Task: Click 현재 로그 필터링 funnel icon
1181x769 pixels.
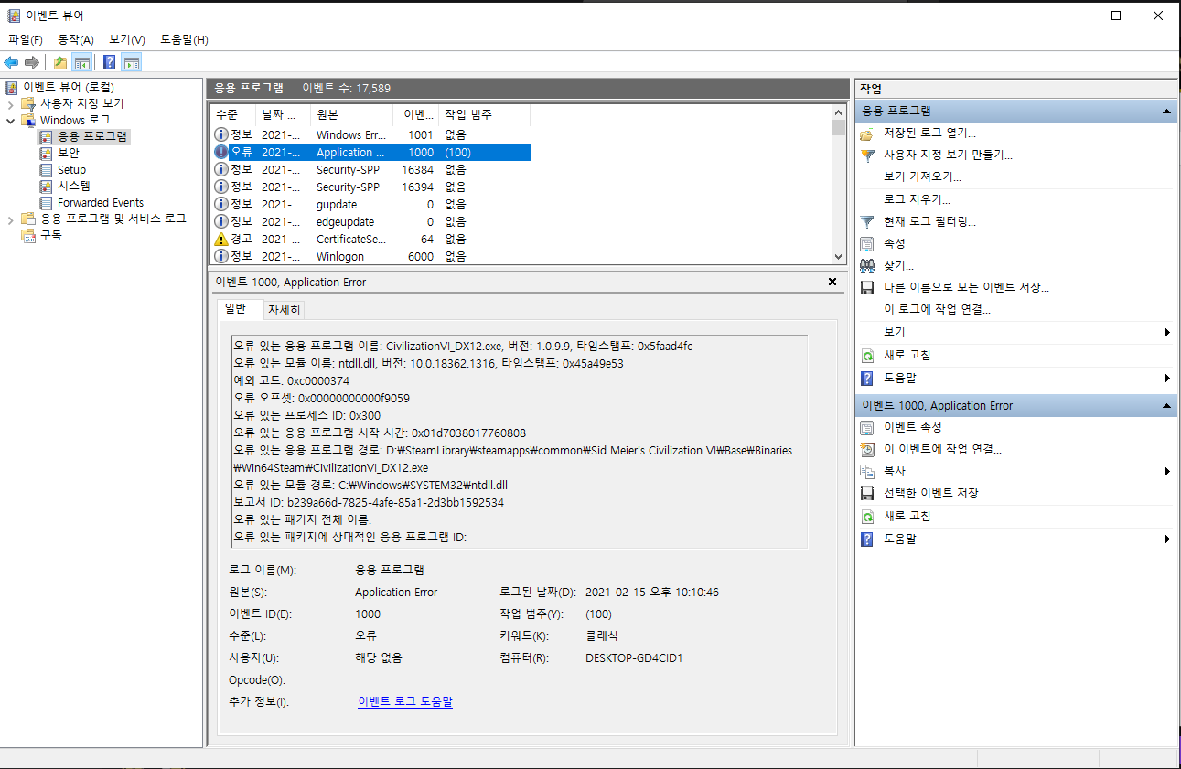Action: (867, 221)
